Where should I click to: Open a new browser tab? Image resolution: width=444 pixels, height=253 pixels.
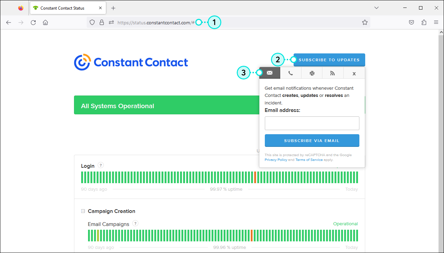[x=113, y=8]
